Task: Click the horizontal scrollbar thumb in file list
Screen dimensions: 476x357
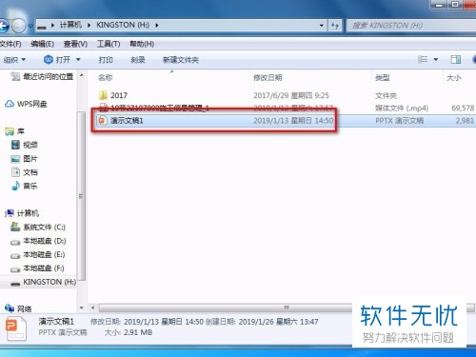Action: tap(287, 307)
